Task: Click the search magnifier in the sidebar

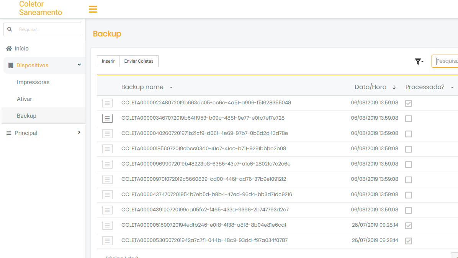Action: pos(9,29)
